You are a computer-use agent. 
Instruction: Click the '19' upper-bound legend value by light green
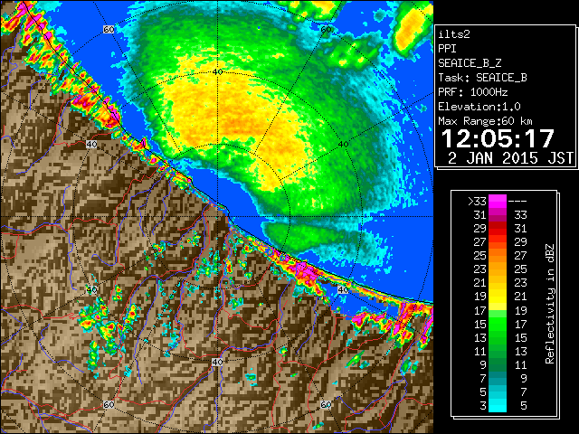[x=520, y=310]
